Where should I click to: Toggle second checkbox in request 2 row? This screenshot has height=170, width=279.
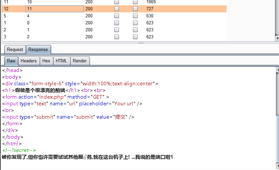(135, 30)
